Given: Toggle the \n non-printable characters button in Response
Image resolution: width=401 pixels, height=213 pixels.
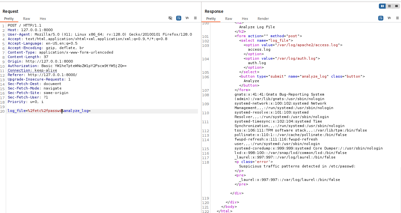Looking at the screenshot, I should (389, 18).
